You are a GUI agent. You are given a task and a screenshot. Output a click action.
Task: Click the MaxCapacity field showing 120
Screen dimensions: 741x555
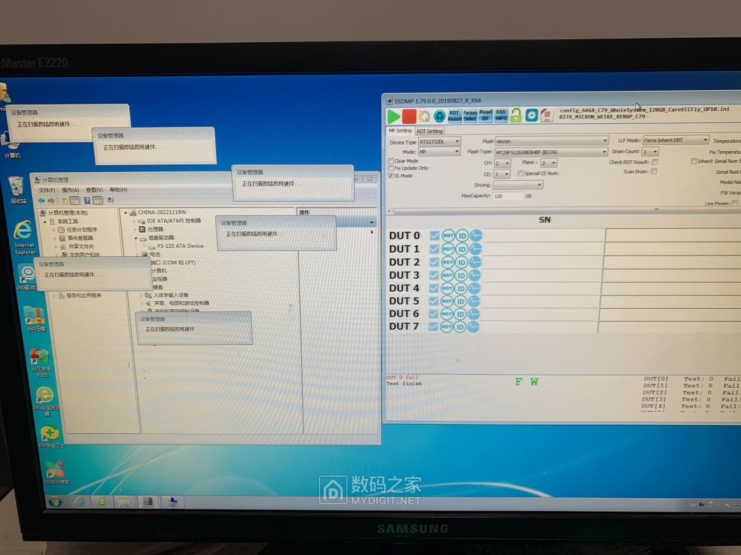507,196
